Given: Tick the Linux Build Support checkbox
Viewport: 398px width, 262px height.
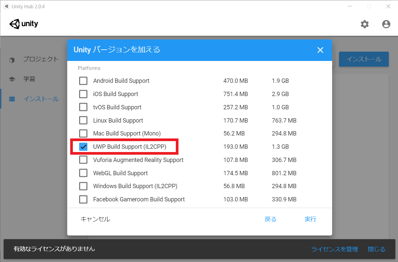Looking at the screenshot, I should 83,120.
